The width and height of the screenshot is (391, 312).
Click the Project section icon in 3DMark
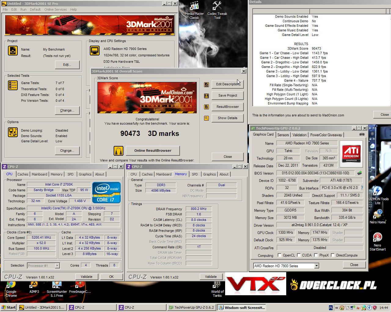coord(13,50)
